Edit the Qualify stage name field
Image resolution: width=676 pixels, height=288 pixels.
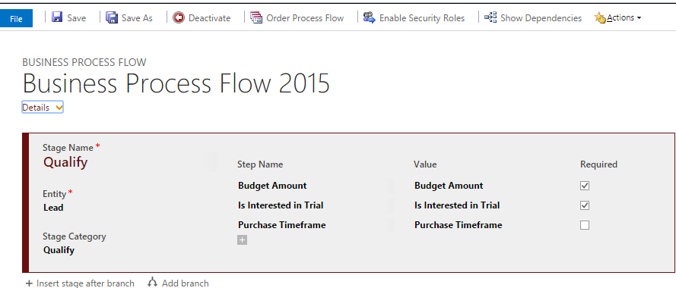pos(65,162)
